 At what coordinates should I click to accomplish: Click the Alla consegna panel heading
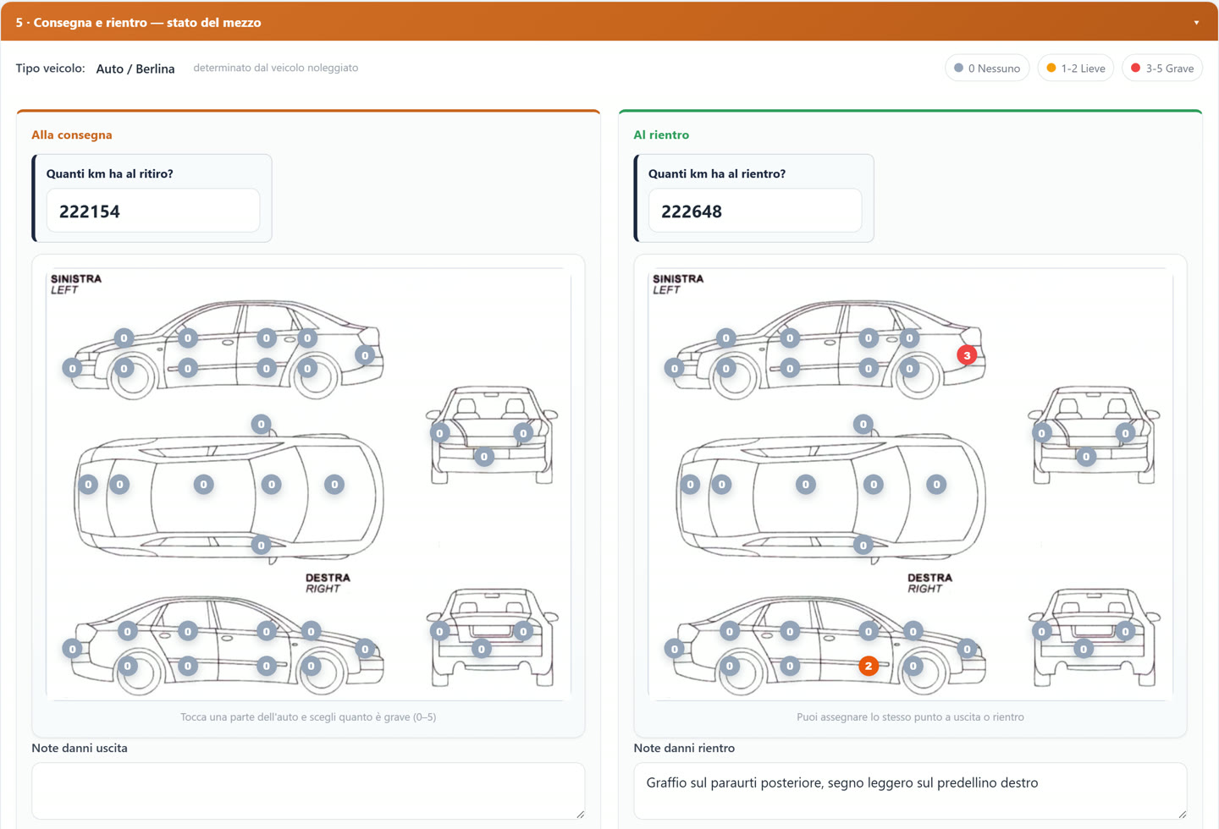coord(72,135)
